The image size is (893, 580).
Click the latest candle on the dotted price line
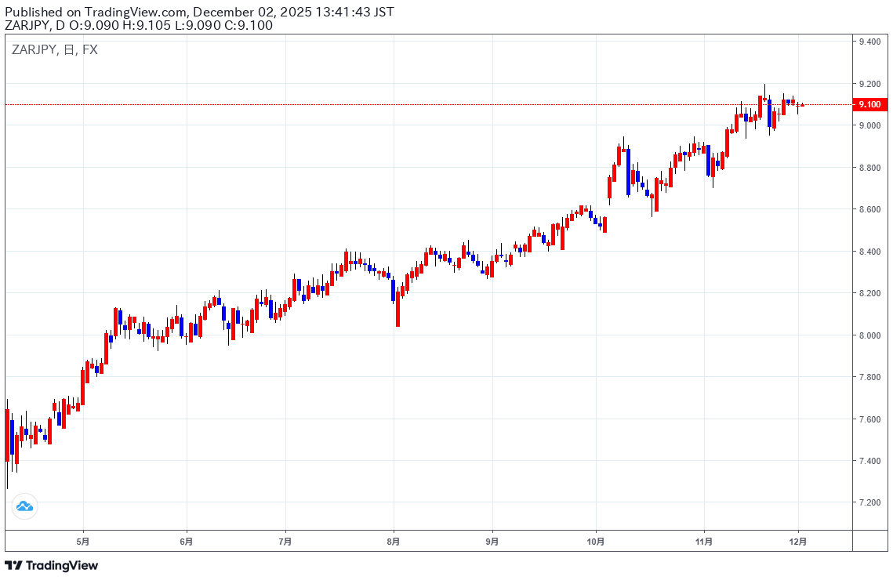click(802, 105)
